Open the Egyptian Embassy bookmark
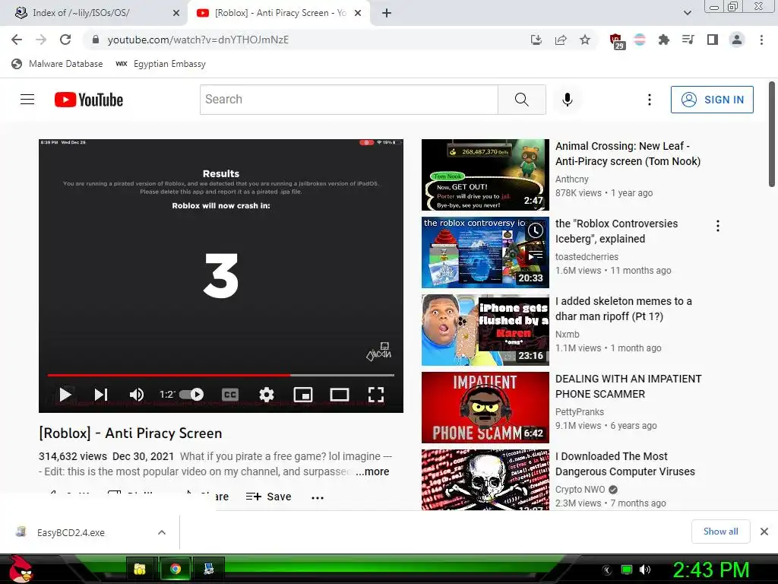The width and height of the screenshot is (778, 584). 160,64
